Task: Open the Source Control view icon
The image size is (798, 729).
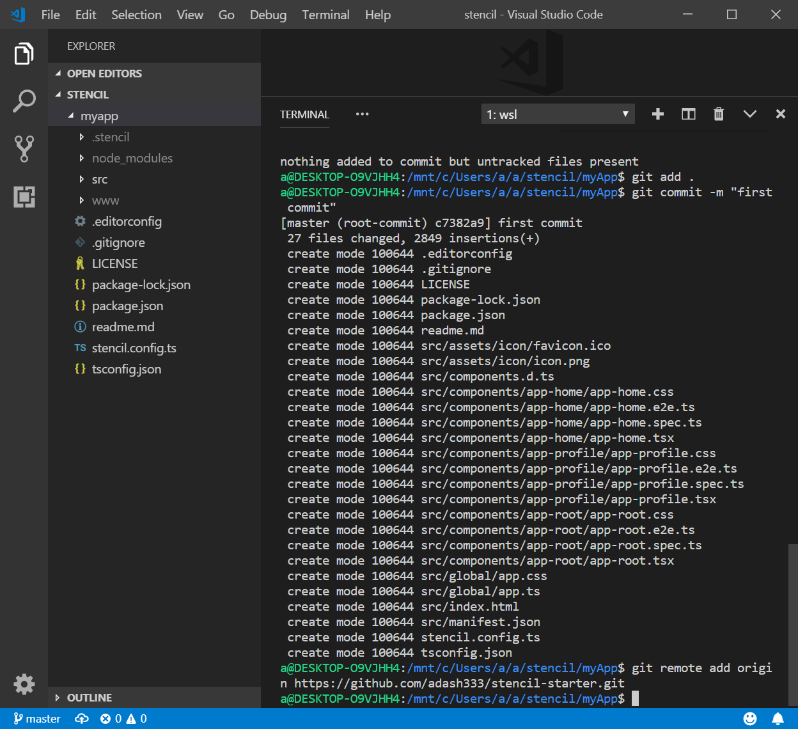Action: [24, 148]
